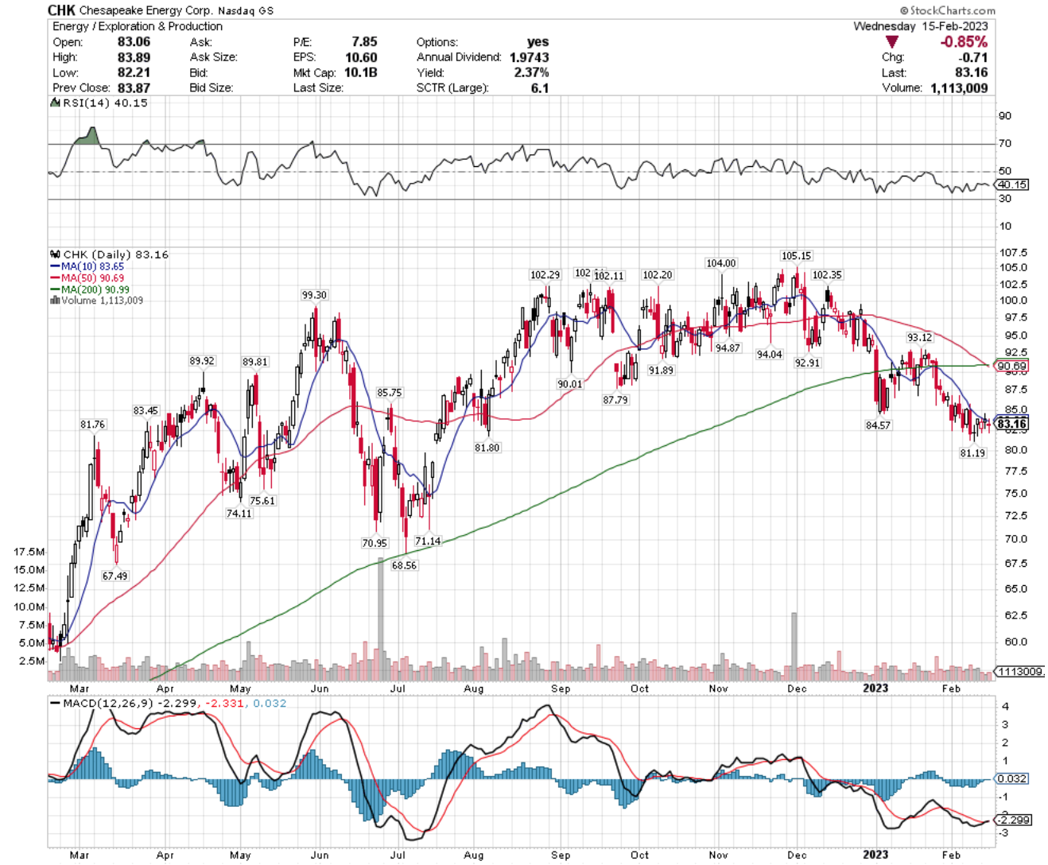Click the red down-triangle change indicator

pos(891,41)
